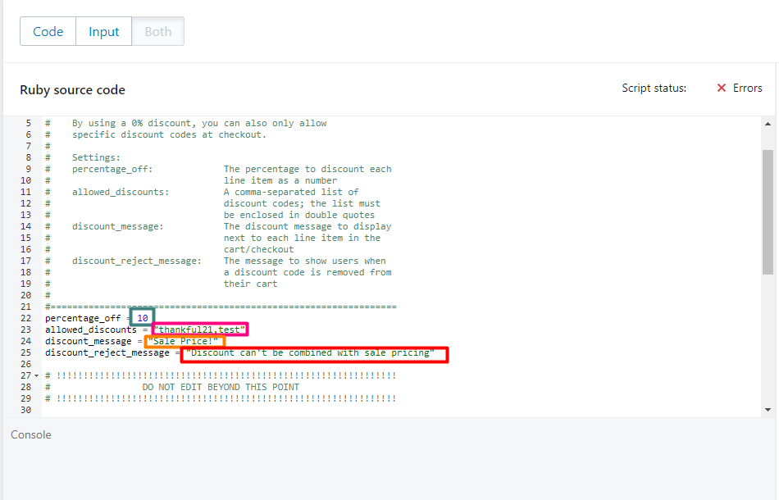
Task: Click line number 22 in the gutter
Action: pyautogui.click(x=25, y=318)
